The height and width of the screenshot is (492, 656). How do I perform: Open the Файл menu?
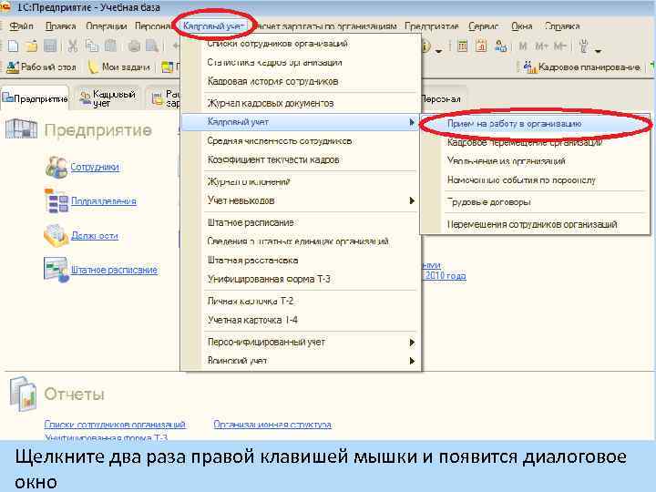click(21, 26)
